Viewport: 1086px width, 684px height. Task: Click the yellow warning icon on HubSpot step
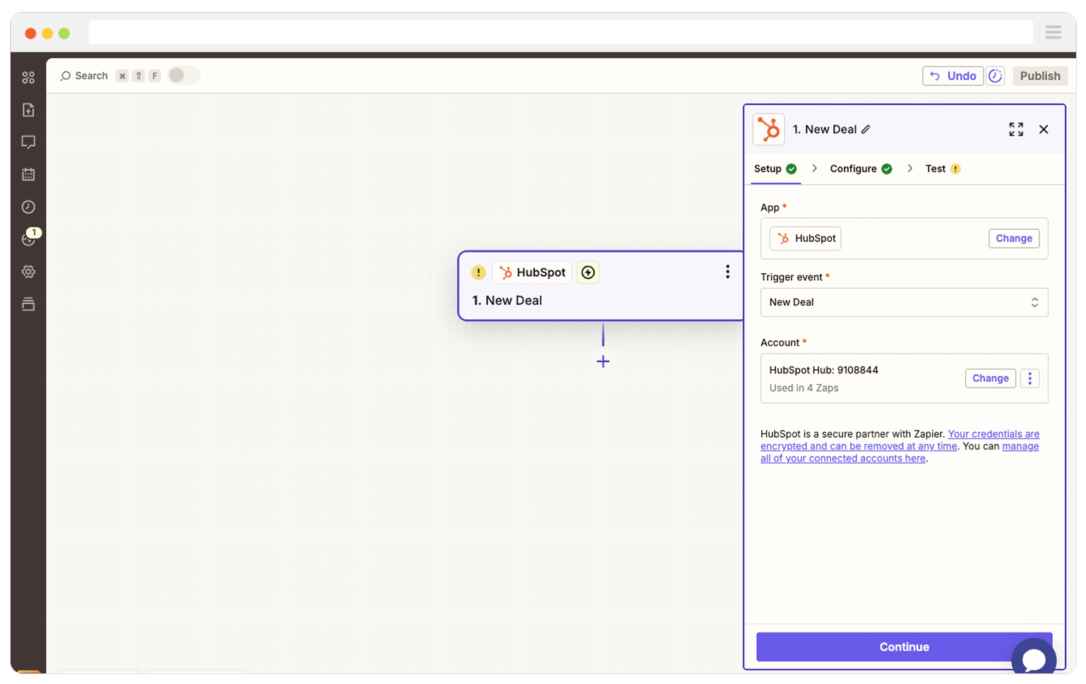478,272
